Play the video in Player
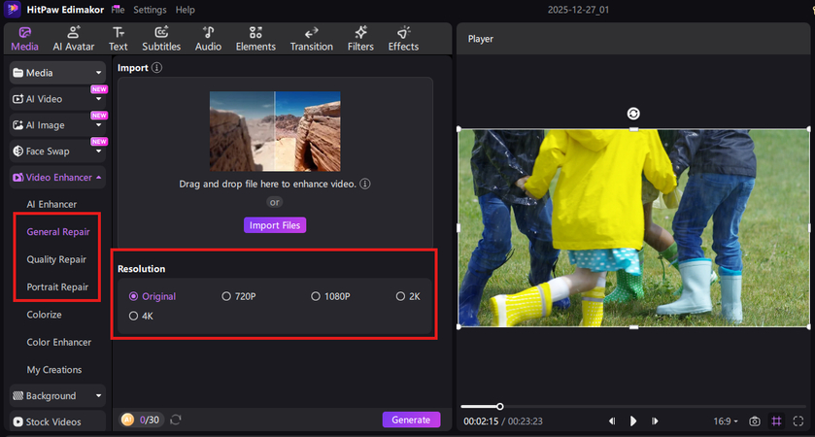Screen dimensions: 815x437 (633, 420)
